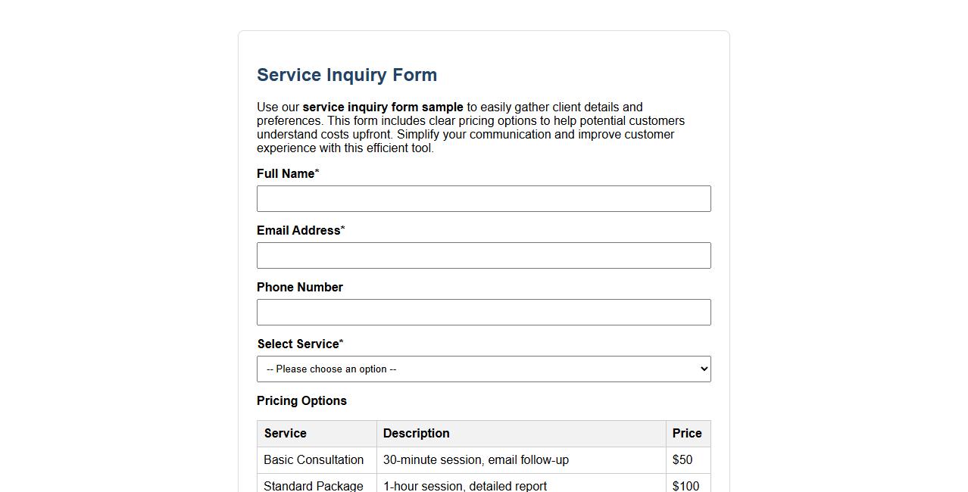The height and width of the screenshot is (492, 968).
Task: Click the Email Address input field
Action: [483, 255]
